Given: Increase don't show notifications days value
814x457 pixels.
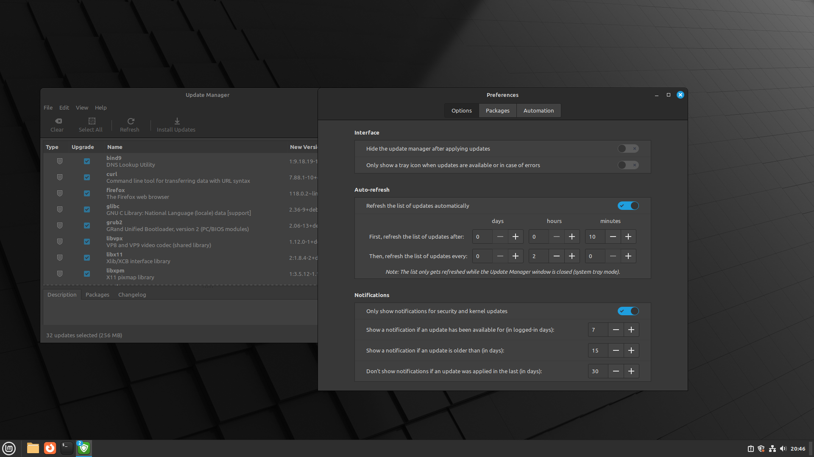Looking at the screenshot, I should (631, 371).
